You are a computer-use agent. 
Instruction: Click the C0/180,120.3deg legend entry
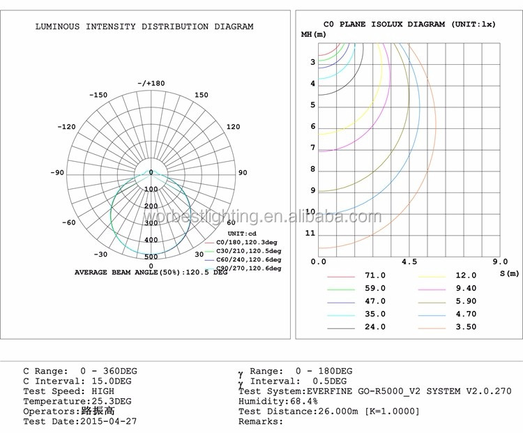pyautogui.click(x=243, y=243)
